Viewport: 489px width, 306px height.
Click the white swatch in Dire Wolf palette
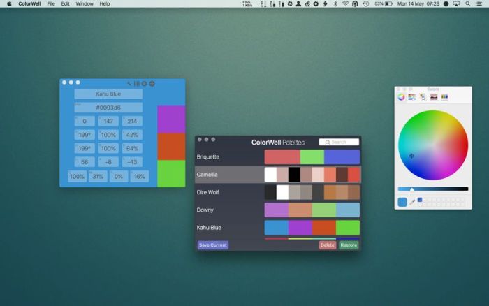pyautogui.click(x=282, y=192)
